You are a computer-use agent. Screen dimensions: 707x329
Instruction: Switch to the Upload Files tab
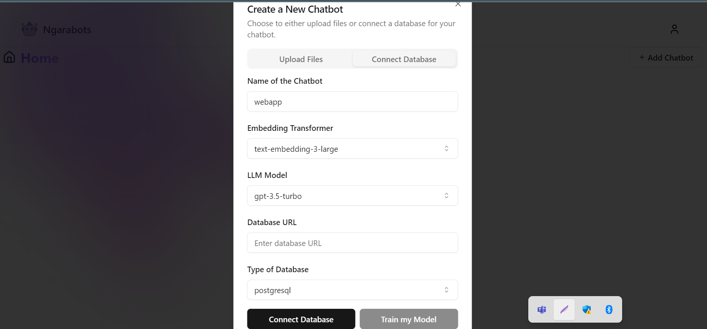[x=301, y=59]
